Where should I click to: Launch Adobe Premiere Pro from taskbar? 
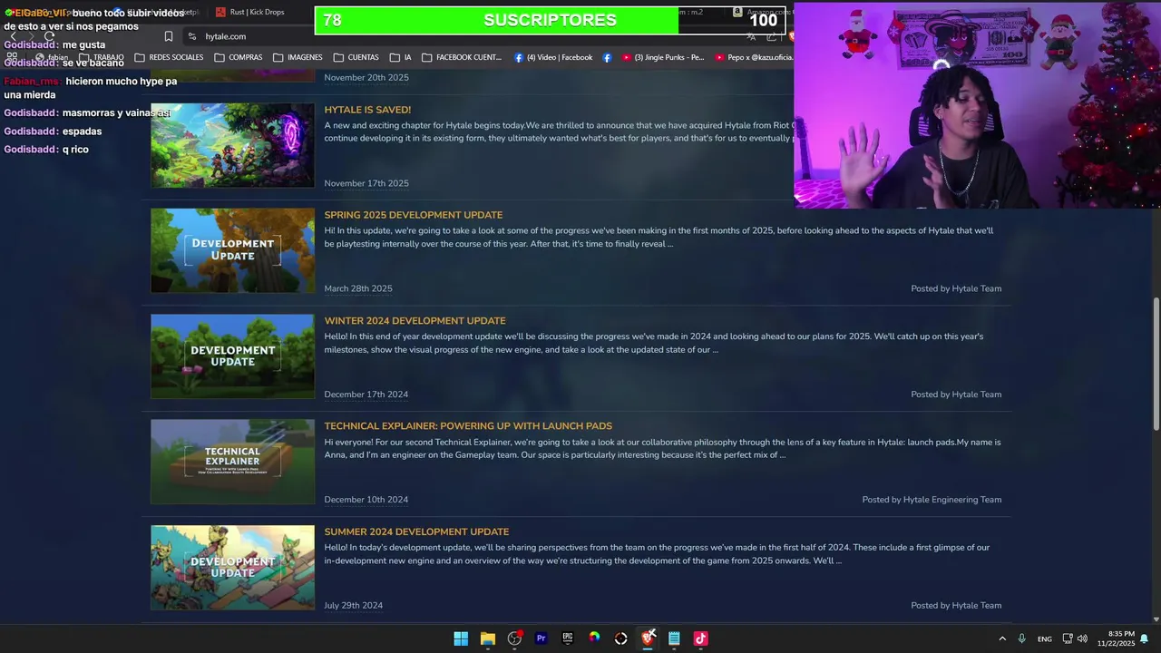point(541,638)
